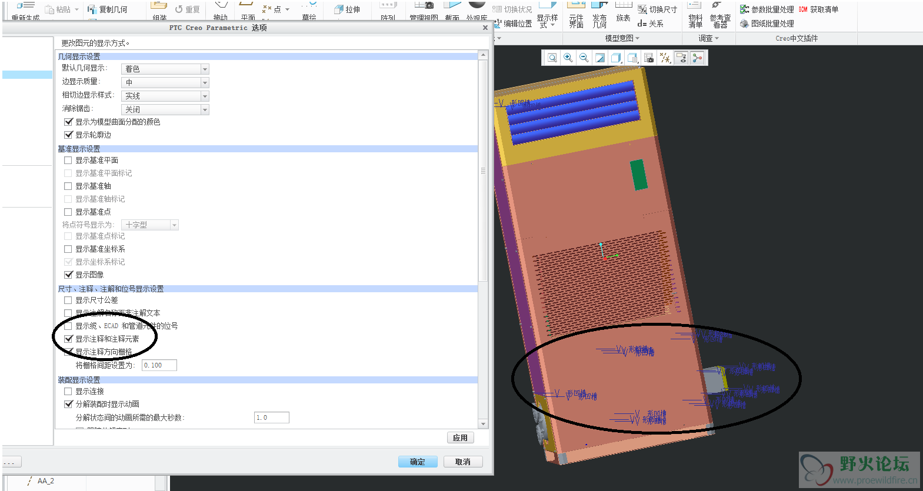Click the 最大秒数 1.0 input field
923x491 pixels.
(x=272, y=418)
